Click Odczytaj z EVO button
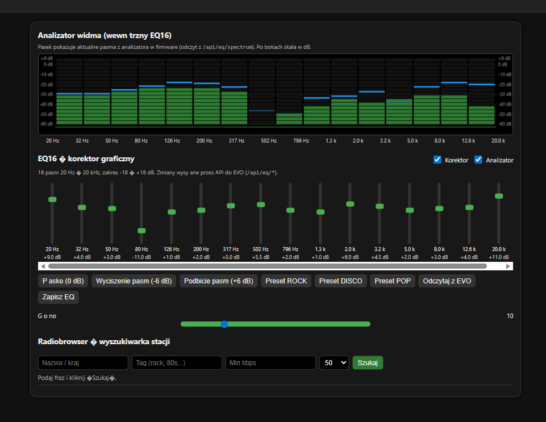 click(447, 281)
